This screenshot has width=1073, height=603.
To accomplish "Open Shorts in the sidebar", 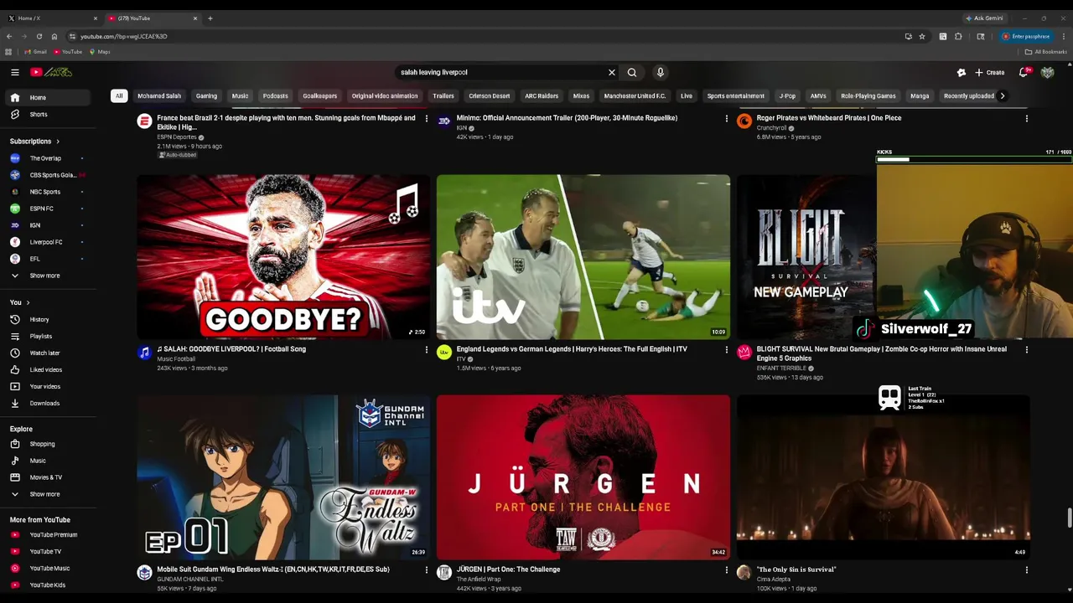I will click(x=49, y=114).
